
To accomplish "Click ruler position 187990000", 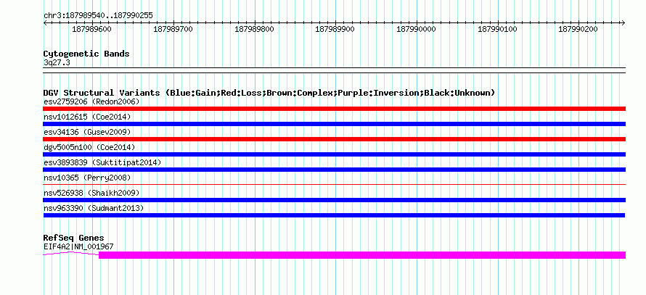I will coord(416,29).
